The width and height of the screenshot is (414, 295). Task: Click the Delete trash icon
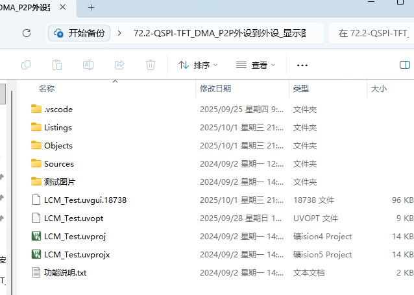(x=151, y=65)
